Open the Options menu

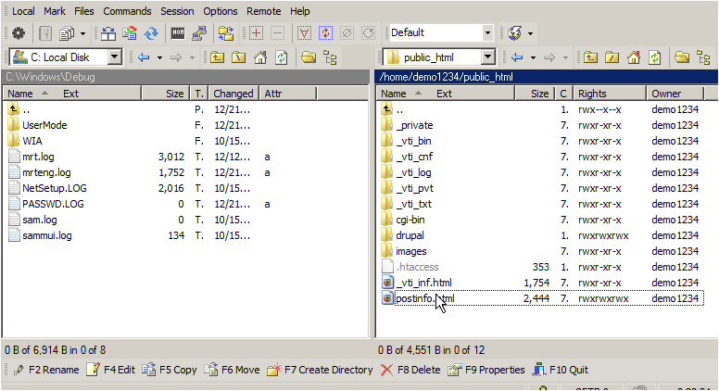(221, 11)
